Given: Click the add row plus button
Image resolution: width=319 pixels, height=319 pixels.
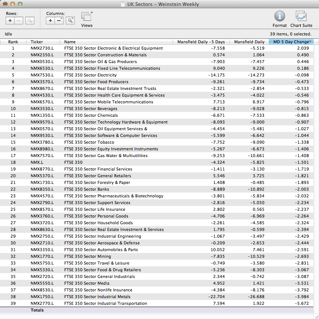Looking at the screenshot, I should click(x=10, y=21).
